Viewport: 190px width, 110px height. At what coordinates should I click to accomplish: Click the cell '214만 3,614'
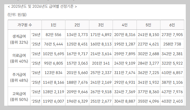click(101, 54)
